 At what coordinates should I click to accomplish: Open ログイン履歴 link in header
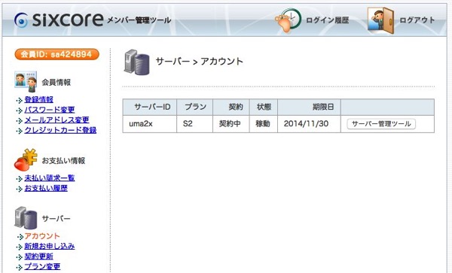coord(327,20)
